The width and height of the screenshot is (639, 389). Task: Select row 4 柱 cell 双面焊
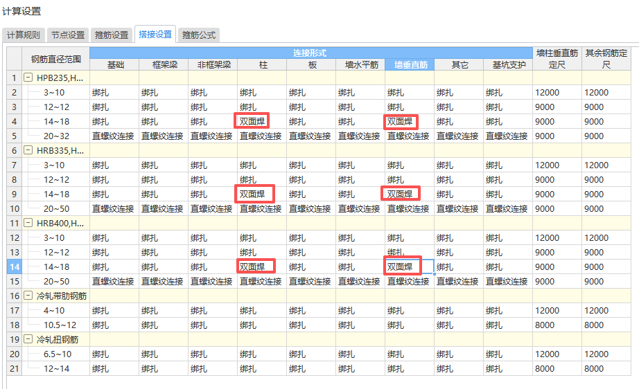click(x=263, y=121)
